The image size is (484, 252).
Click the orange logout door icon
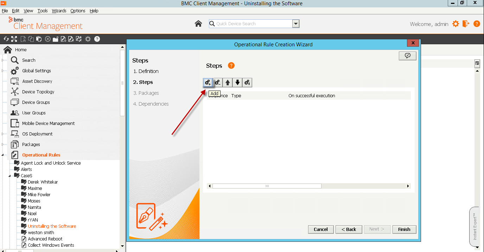click(466, 24)
